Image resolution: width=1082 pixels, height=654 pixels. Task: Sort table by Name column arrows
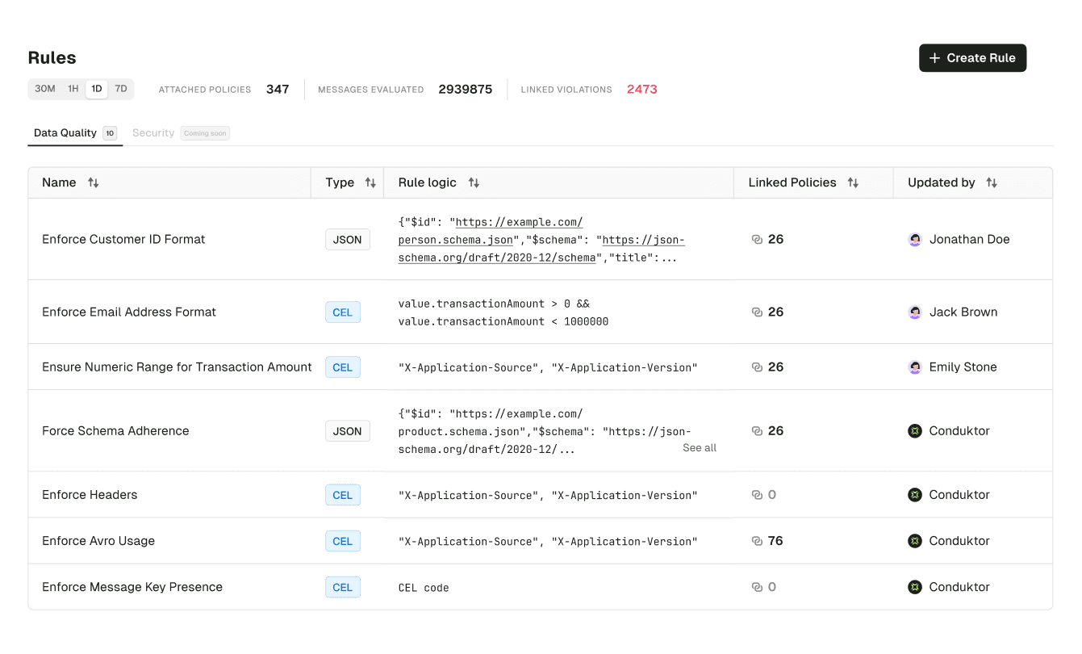pyautogui.click(x=94, y=182)
